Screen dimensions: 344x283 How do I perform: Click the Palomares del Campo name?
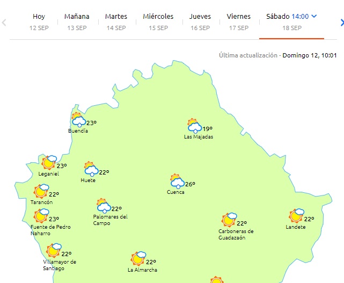pyautogui.click(x=110, y=220)
